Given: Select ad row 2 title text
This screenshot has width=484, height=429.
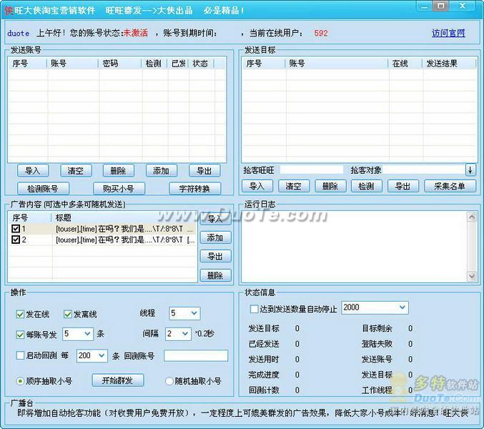Looking at the screenshot, I should (125, 240).
